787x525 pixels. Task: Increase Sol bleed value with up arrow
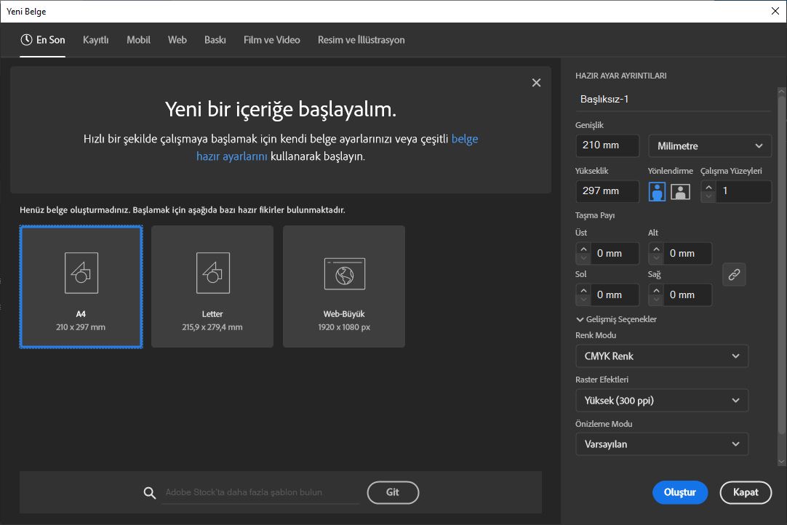tap(583, 290)
